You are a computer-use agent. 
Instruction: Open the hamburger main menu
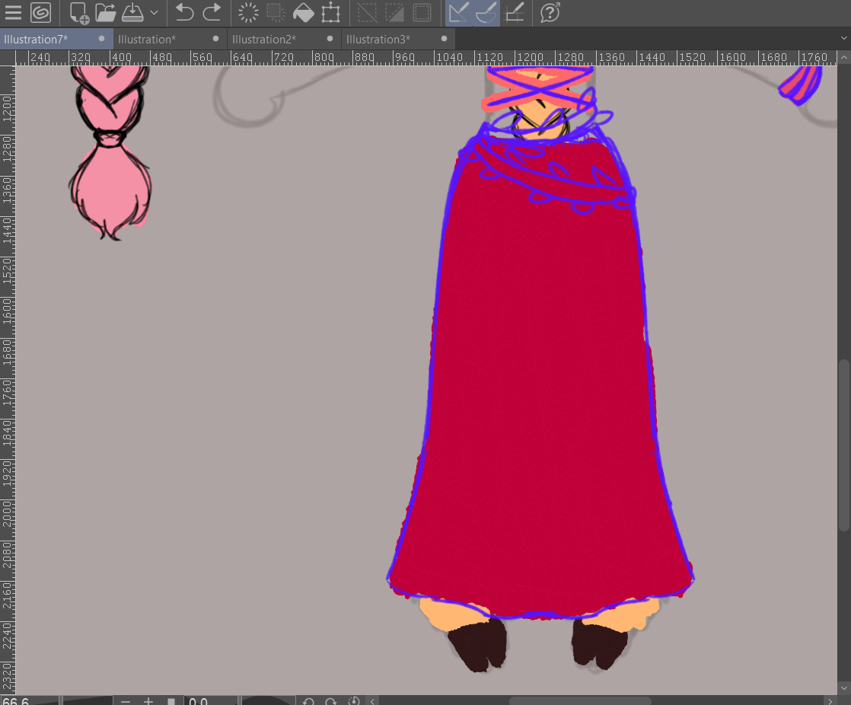[13, 13]
